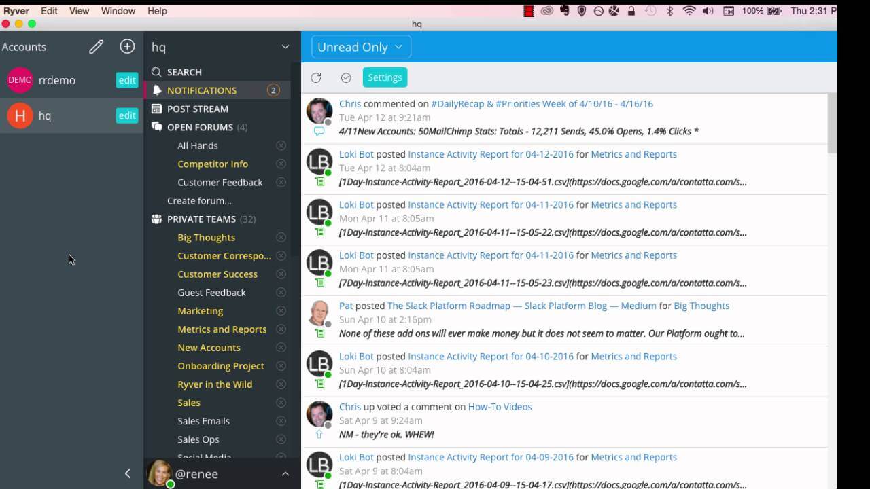Open the Unread Only filter dropdown
870x489 pixels.
[361, 47]
